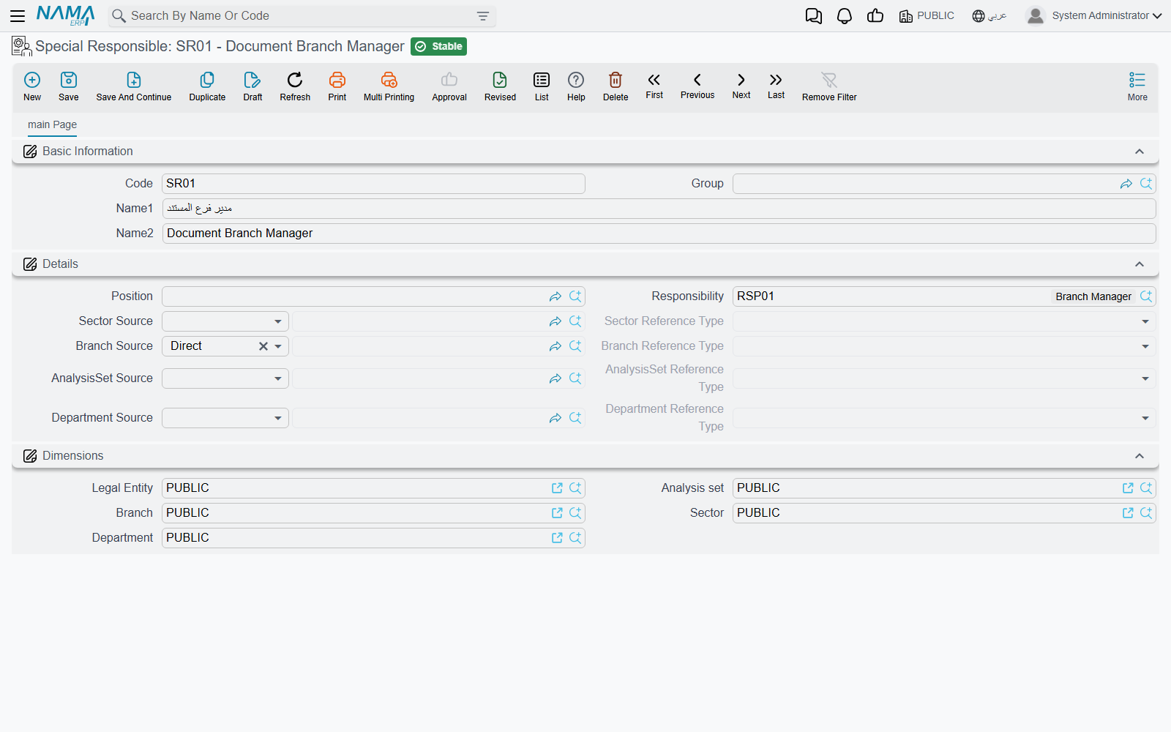Screen dimensions: 1171x732
Task: Go to the Previous record
Action: 697,86
